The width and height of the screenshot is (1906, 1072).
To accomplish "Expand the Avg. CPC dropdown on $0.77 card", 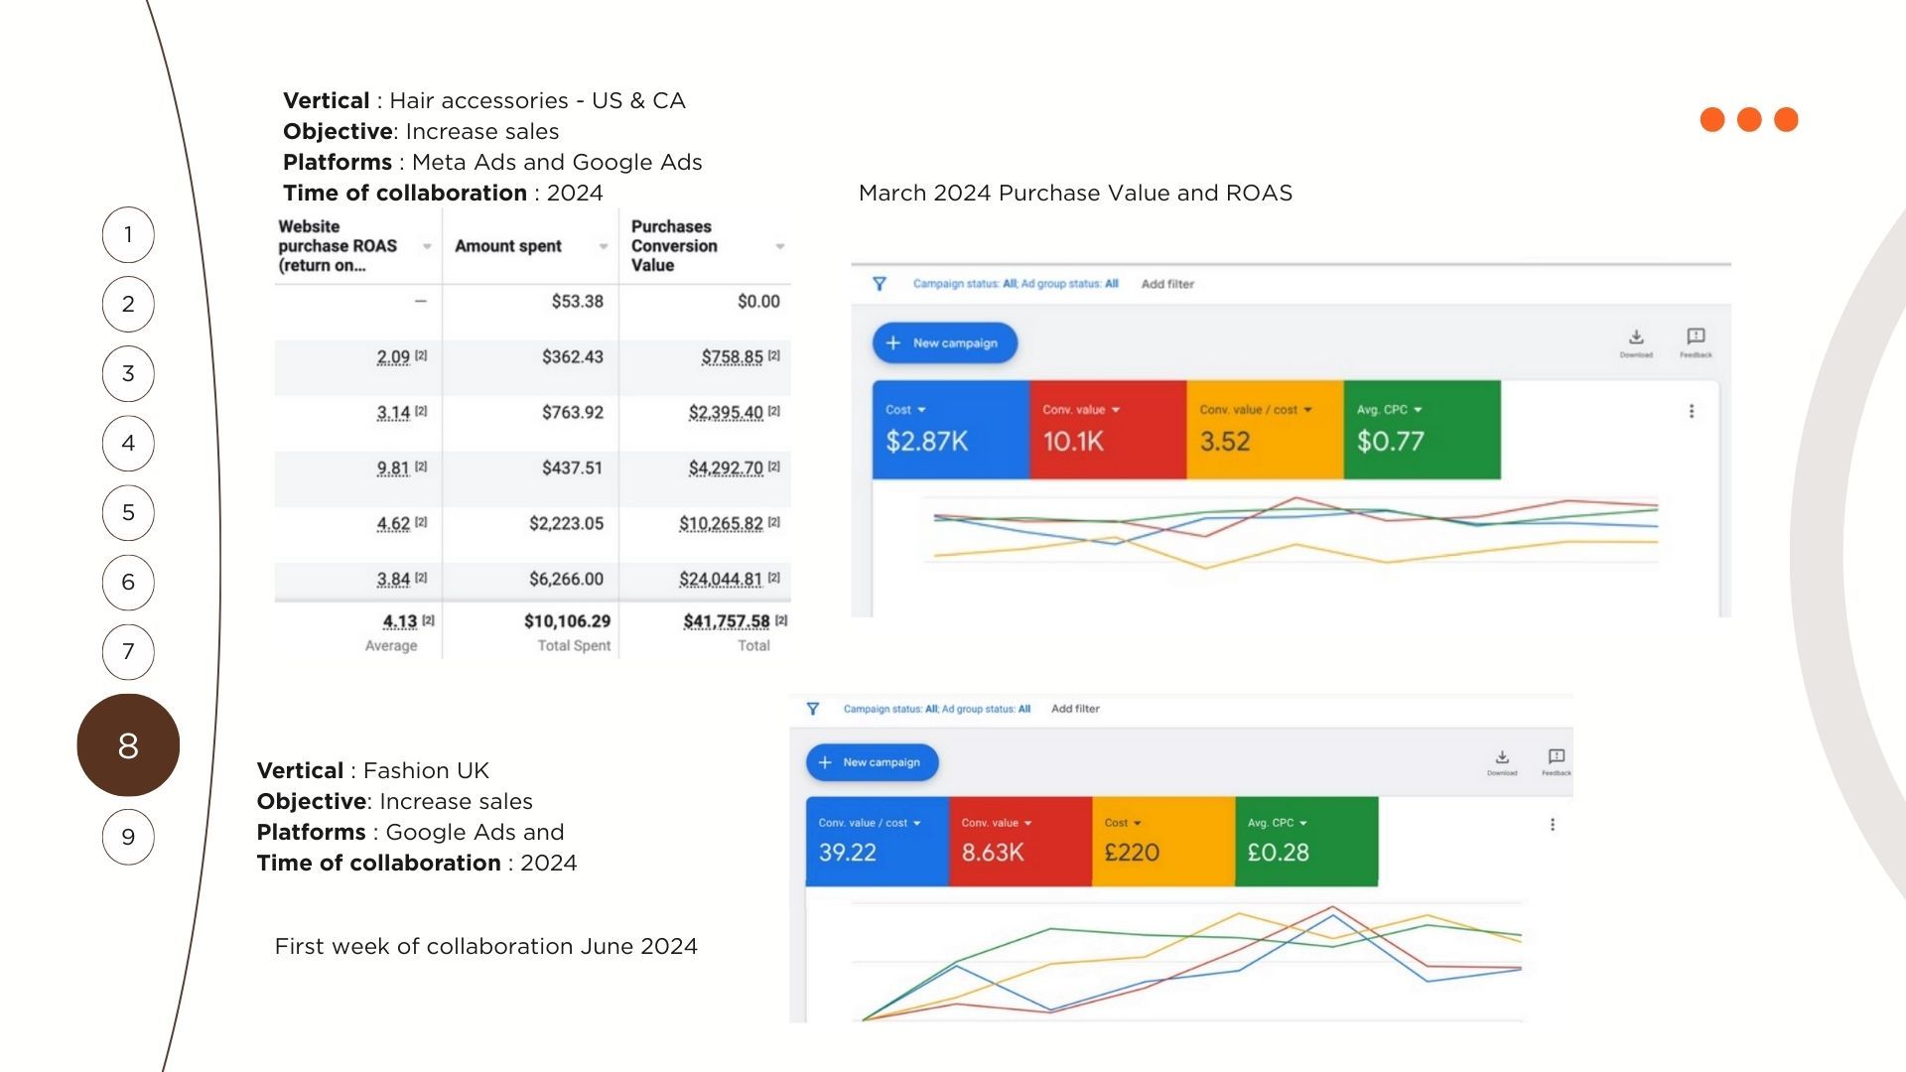I will coord(1418,410).
